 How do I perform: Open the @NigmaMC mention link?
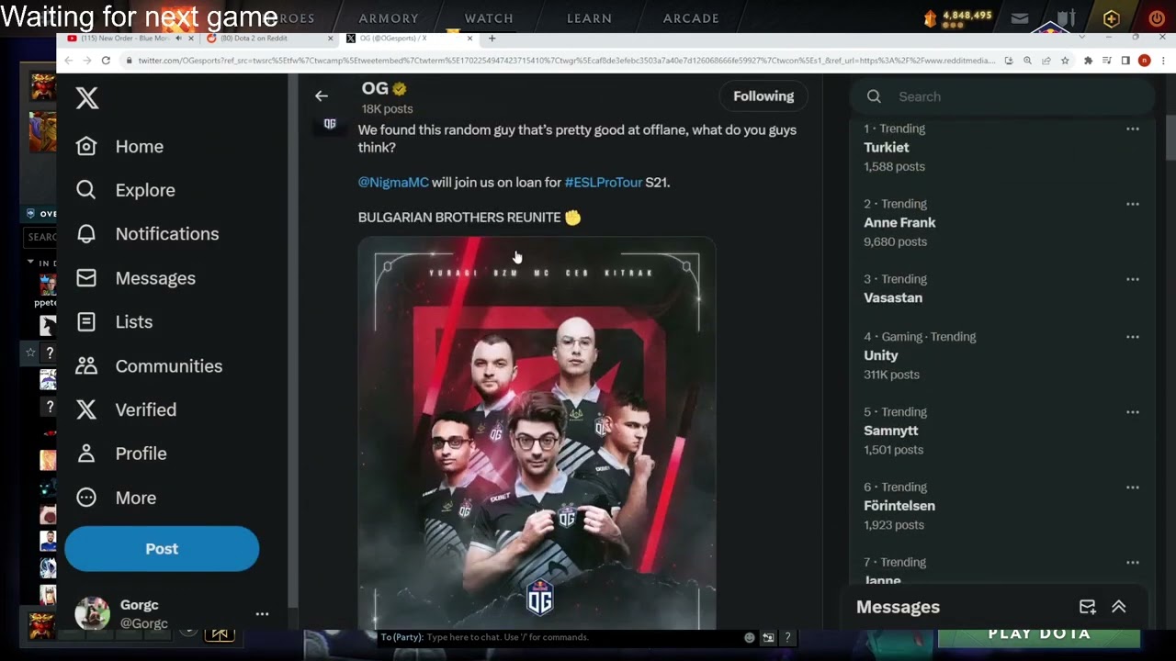tap(393, 183)
